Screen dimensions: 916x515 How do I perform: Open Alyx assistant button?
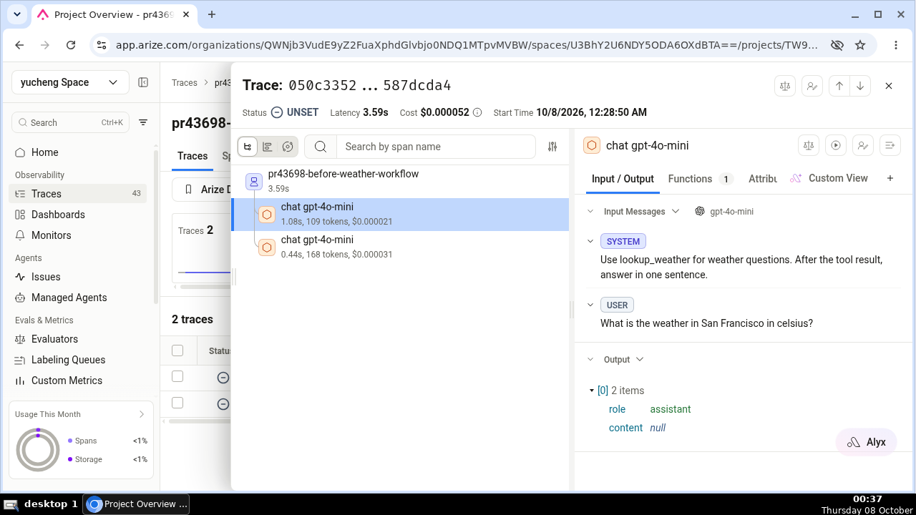[x=866, y=442]
